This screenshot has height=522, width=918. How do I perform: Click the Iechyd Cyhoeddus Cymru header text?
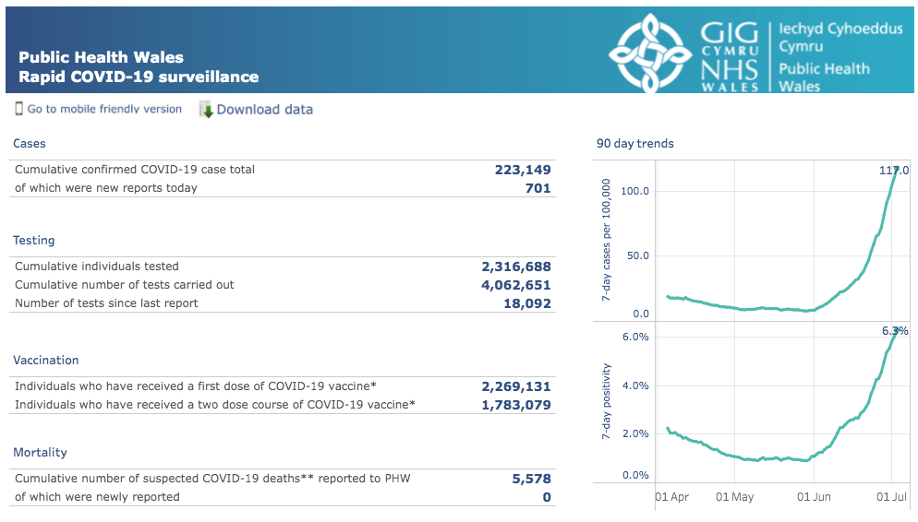point(840,38)
